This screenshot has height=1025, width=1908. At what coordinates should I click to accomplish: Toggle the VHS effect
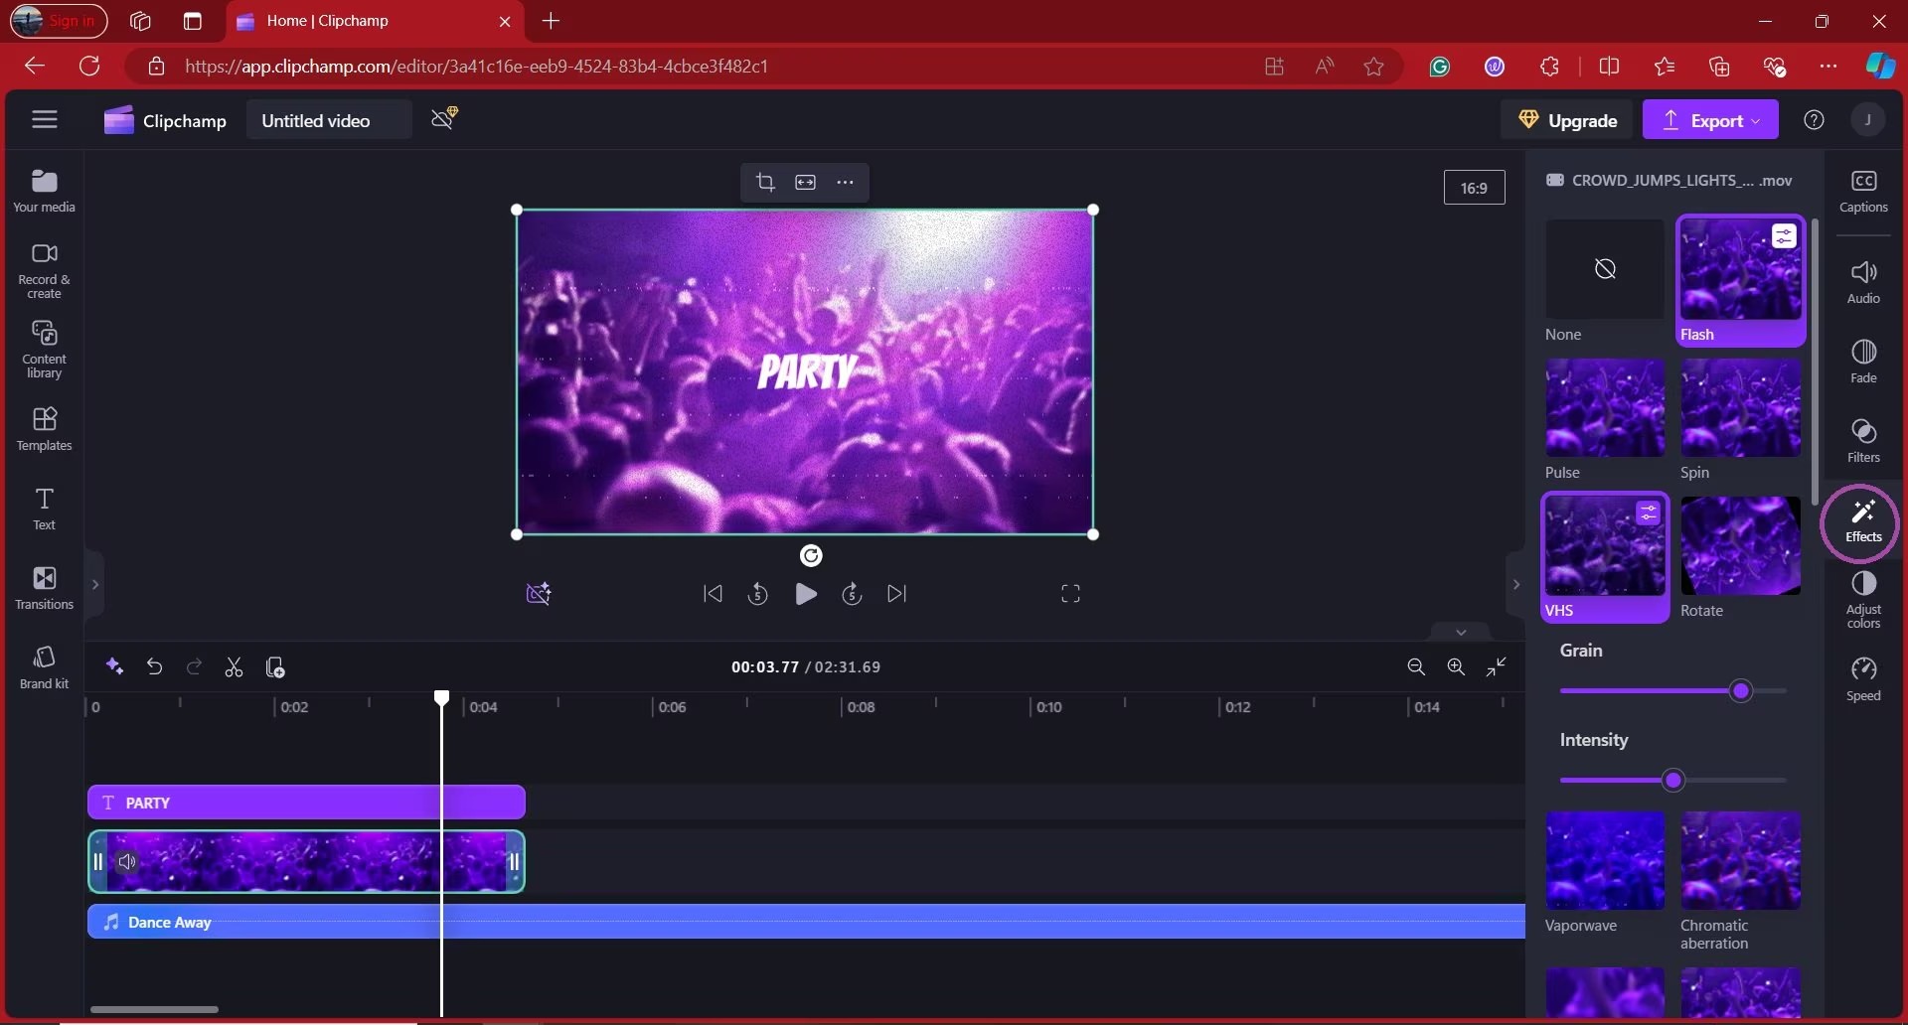point(1604,558)
